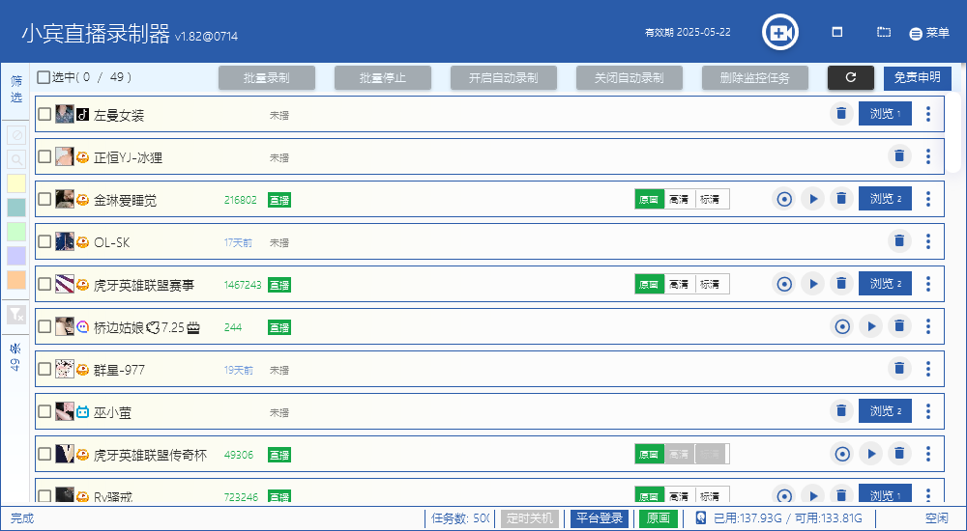The height and width of the screenshot is (531, 967).
Task: Delete the 左曼女装 task with trash icon
Action: click(841, 114)
